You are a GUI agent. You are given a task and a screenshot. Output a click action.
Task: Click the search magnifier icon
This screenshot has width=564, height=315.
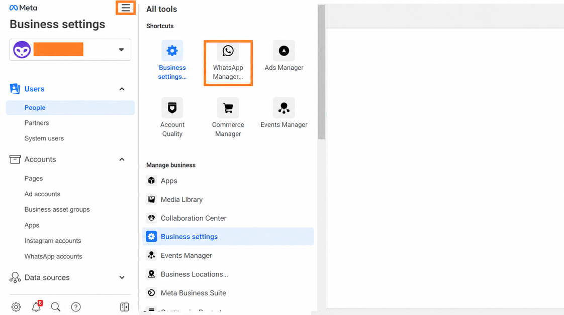coord(56,307)
